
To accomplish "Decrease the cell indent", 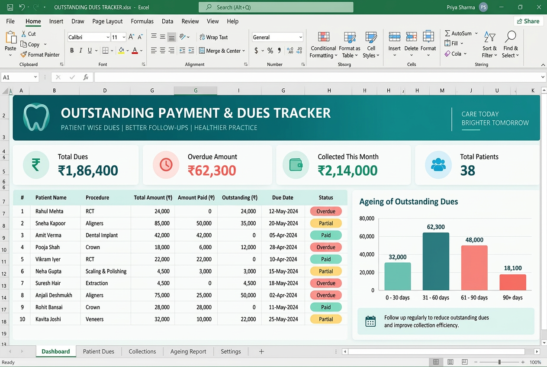I will (x=182, y=51).
